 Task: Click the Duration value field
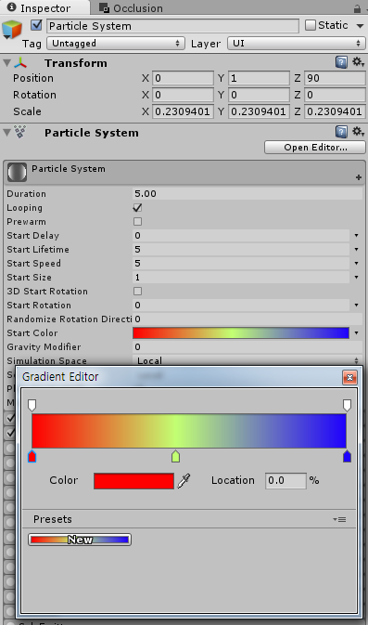click(247, 194)
